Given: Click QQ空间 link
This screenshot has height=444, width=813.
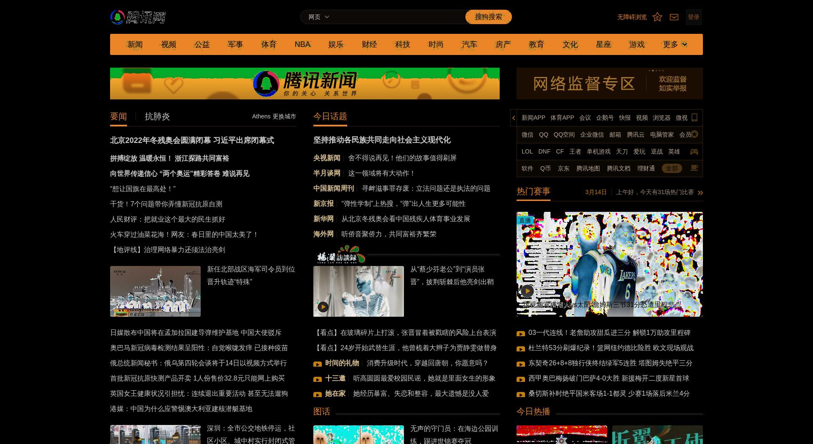Looking at the screenshot, I should coord(564,134).
